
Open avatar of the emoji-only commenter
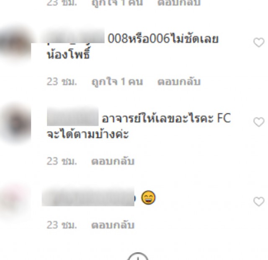click(14, 202)
